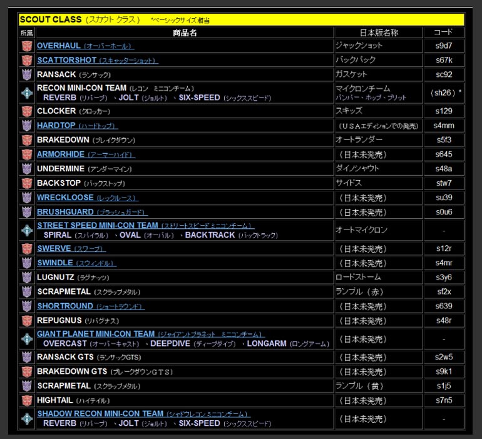The image size is (482, 439).
Task: Click the 所属 column header
Action: click(27, 33)
